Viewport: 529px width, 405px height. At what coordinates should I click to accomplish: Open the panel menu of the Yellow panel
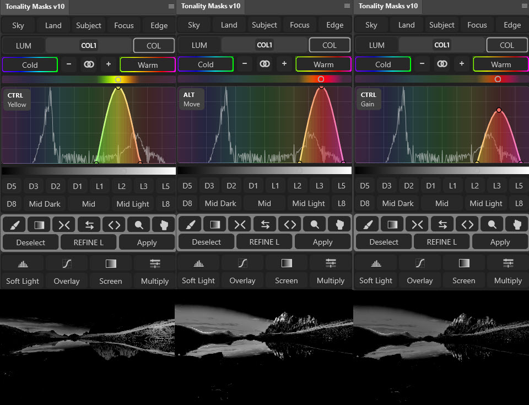[x=171, y=7]
